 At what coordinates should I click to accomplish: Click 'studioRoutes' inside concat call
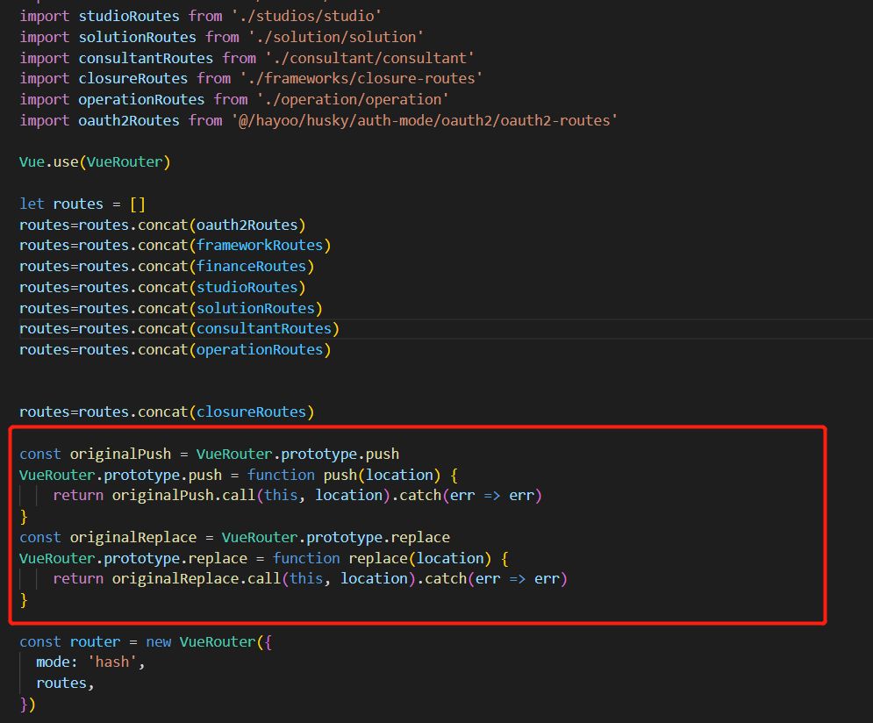pos(247,287)
